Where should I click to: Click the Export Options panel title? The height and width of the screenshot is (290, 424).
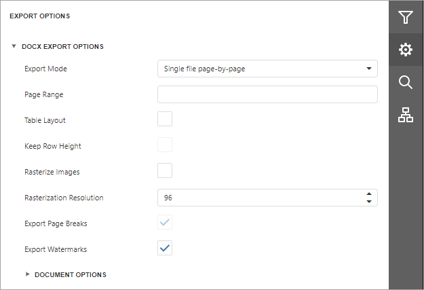pos(39,16)
